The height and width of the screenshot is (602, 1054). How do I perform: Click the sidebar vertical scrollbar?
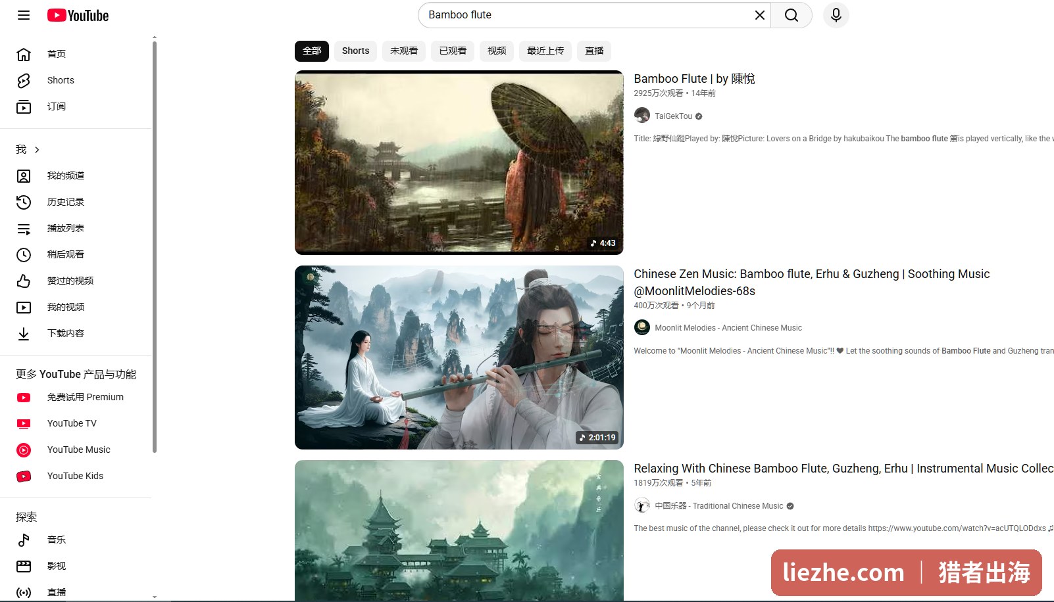[155, 246]
